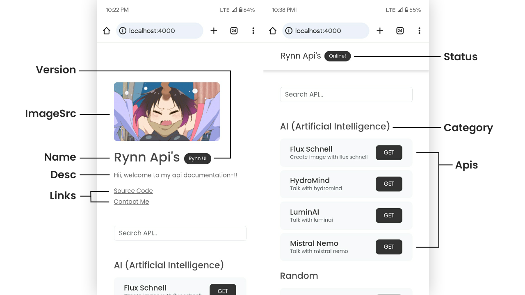Tap the home icon in the 10:38 PM screen

pyautogui.click(x=273, y=31)
